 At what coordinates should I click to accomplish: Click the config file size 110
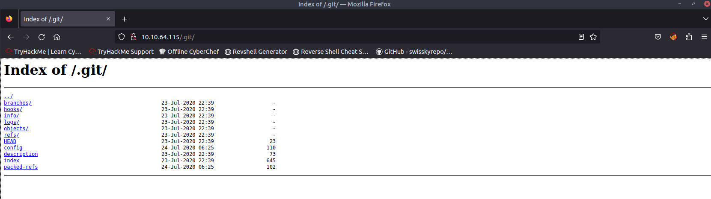(x=271, y=148)
